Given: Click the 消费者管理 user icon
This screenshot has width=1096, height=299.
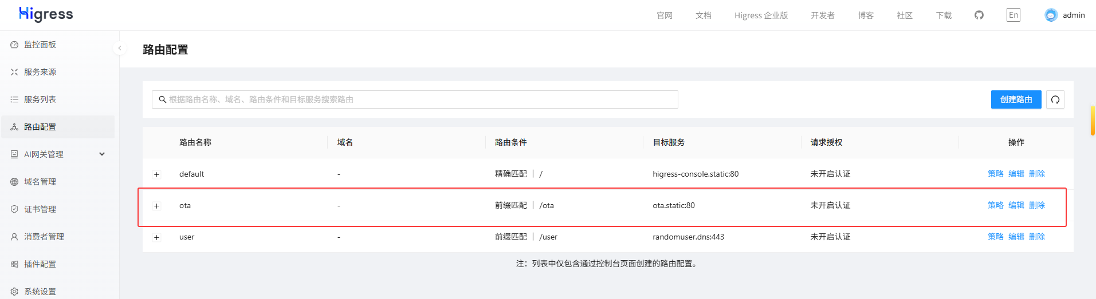Looking at the screenshot, I should [x=14, y=237].
